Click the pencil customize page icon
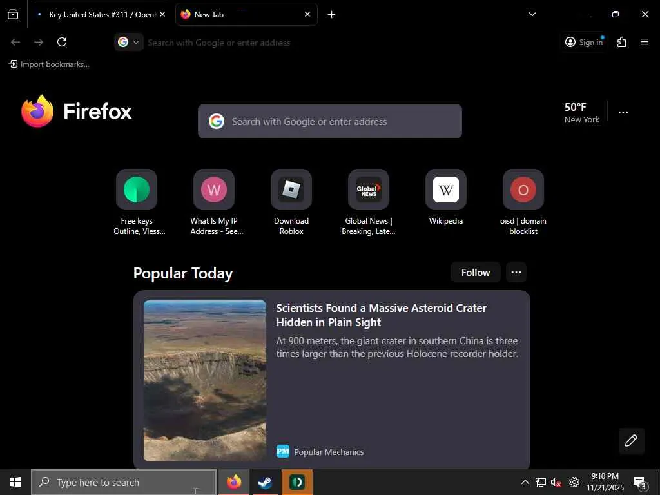The image size is (660, 495). 632,441
